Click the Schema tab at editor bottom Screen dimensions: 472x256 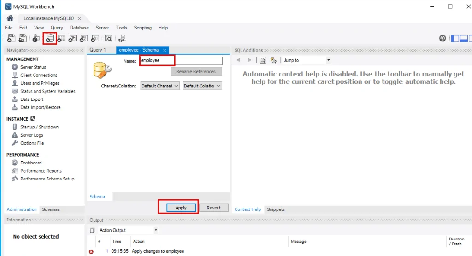click(97, 197)
